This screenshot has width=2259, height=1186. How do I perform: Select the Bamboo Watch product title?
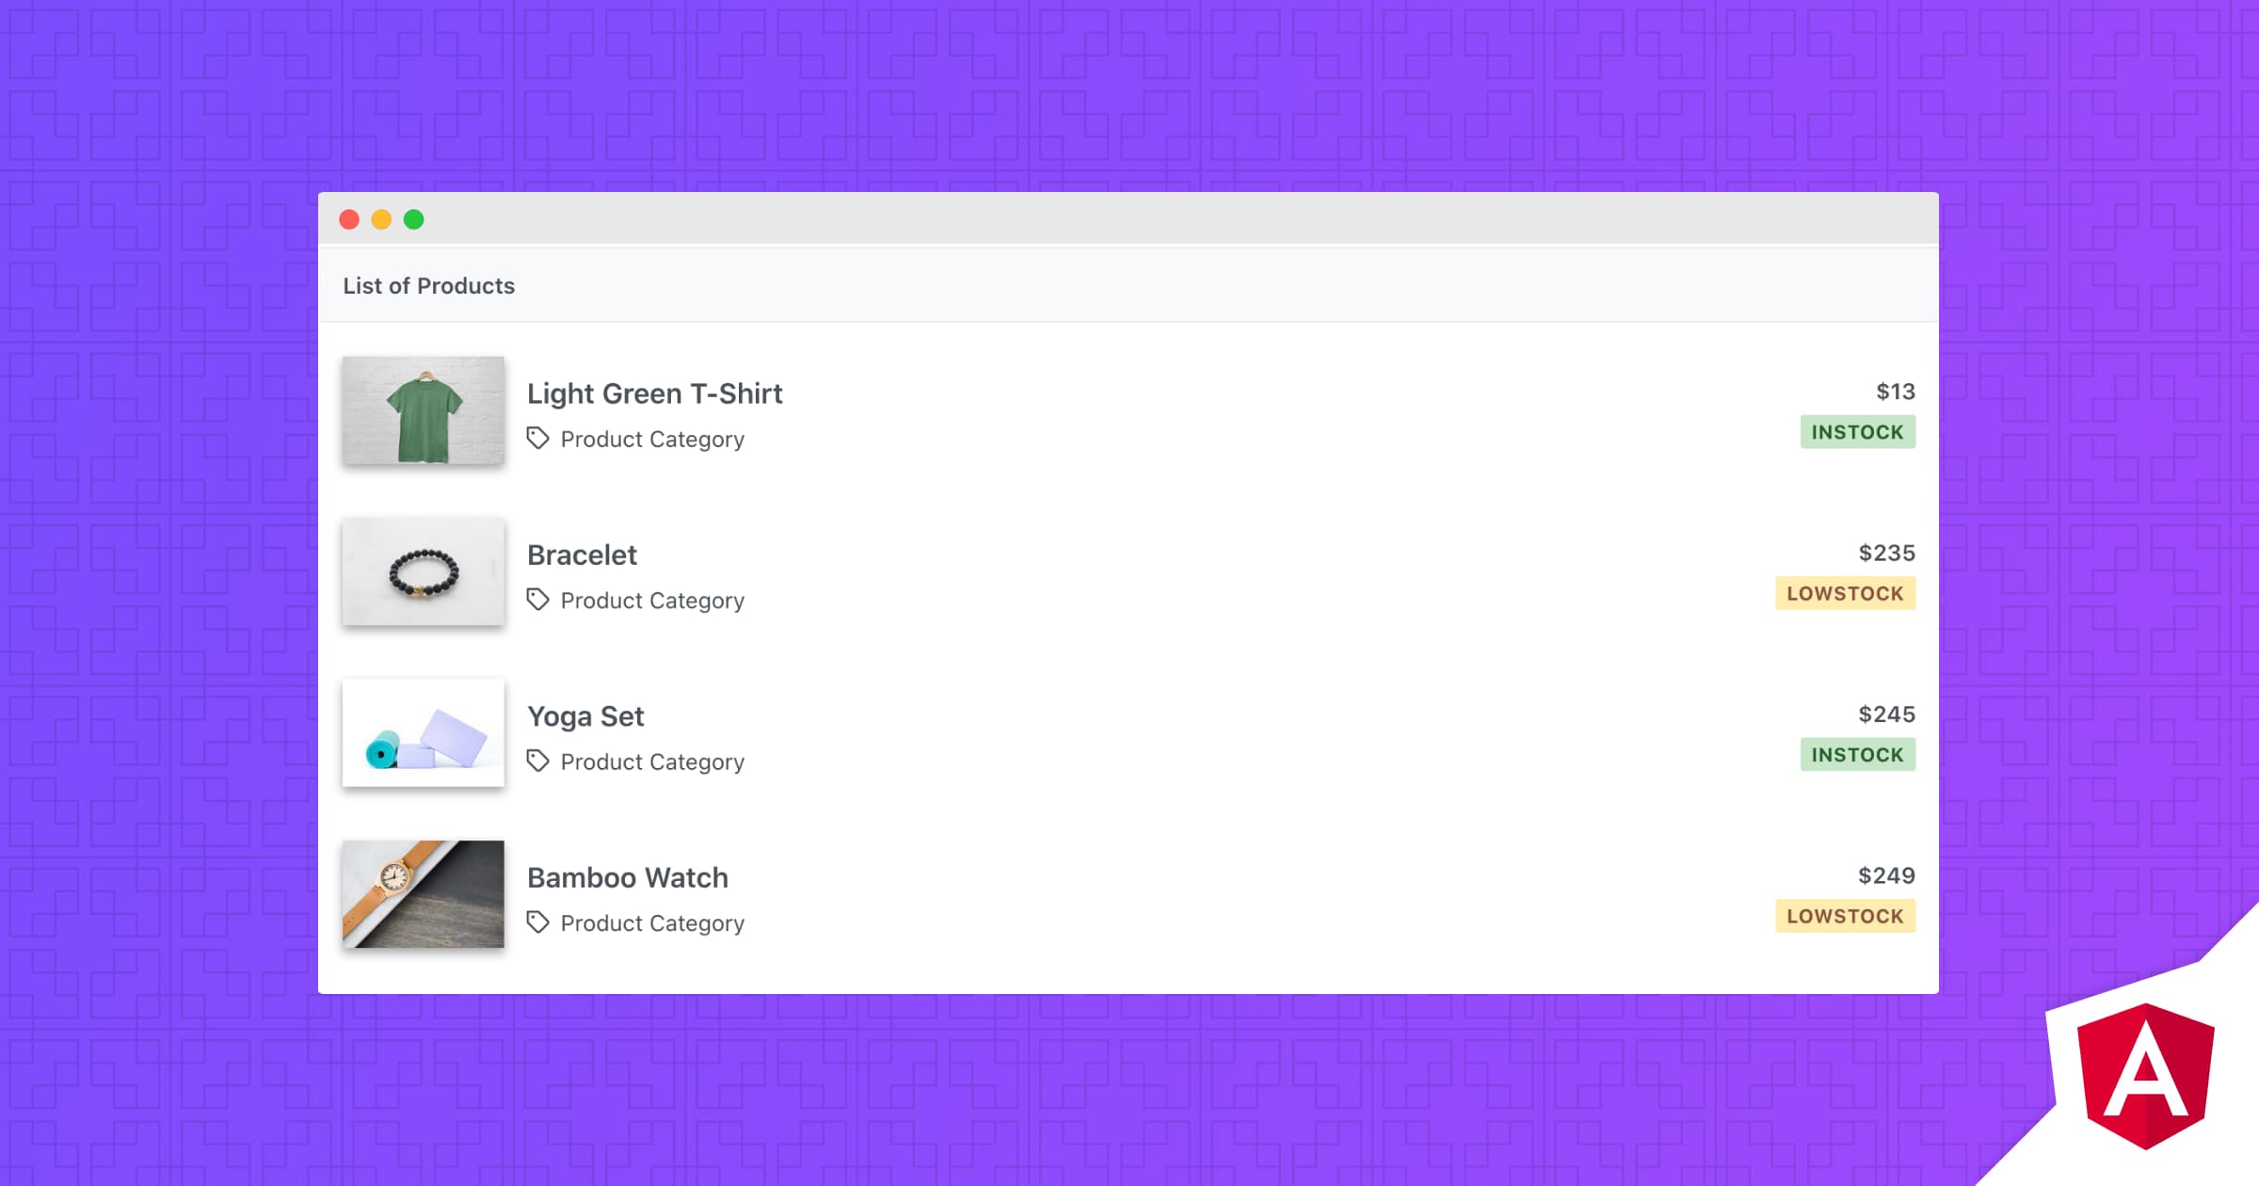628,877
